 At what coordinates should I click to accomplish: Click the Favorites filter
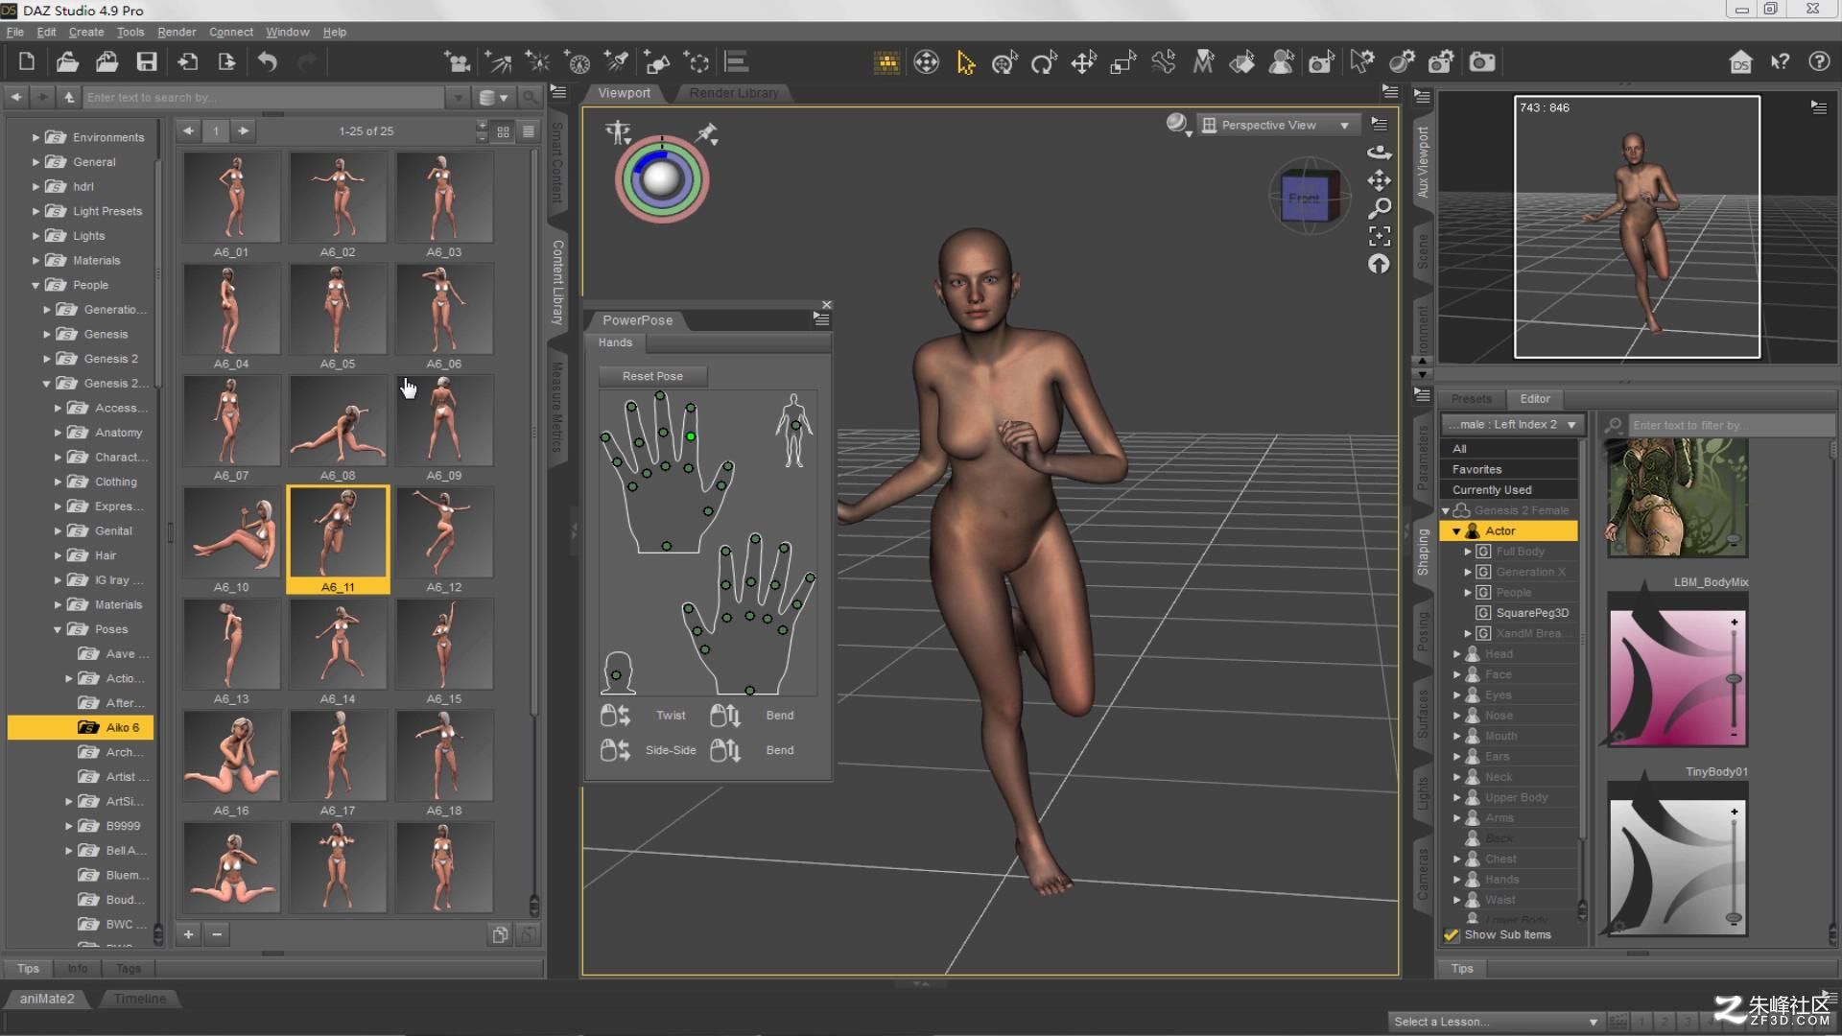tap(1509, 470)
